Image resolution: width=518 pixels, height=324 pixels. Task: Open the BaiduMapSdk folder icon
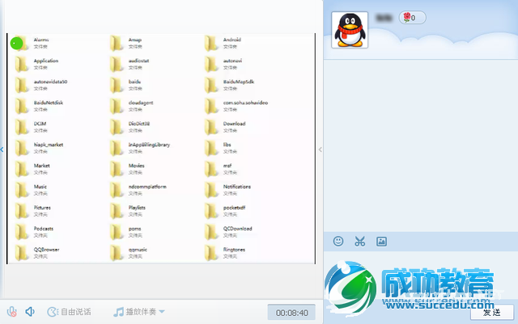point(210,85)
